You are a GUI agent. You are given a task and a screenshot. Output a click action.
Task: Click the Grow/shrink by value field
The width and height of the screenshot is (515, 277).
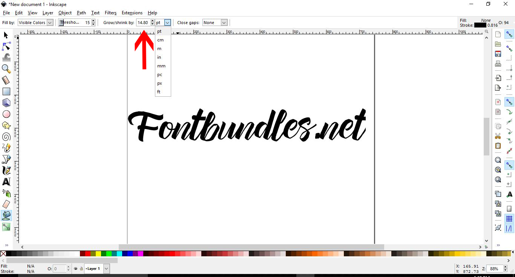coord(143,23)
